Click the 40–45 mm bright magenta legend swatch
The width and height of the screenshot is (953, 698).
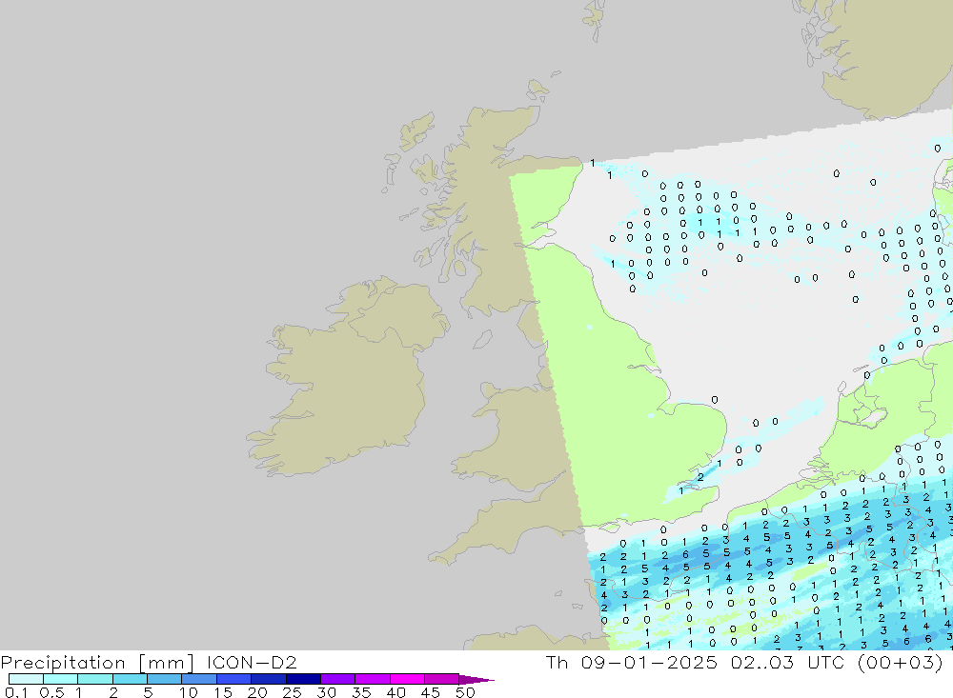pyautogui.click(x=407, y=679)
